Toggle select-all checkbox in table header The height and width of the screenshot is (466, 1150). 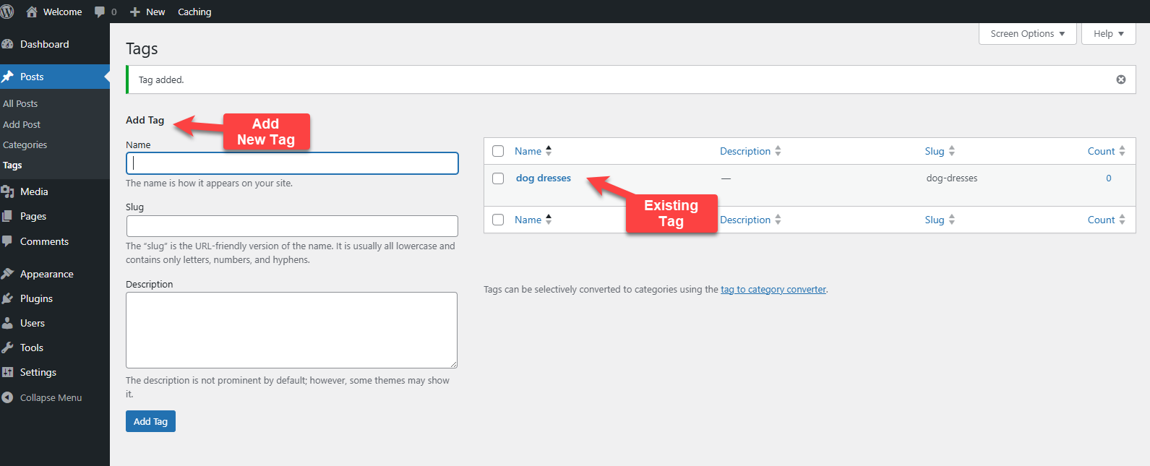(498, 151)
